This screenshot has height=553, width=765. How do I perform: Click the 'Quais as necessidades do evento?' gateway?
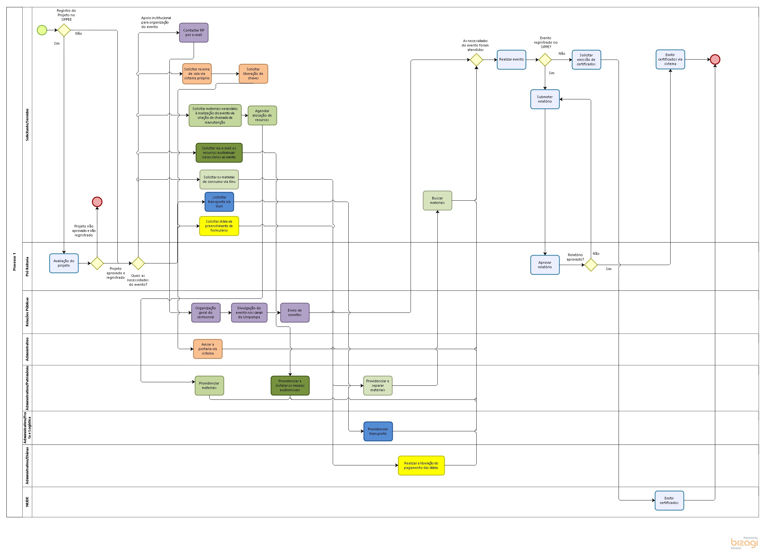[x=138, y=263]
